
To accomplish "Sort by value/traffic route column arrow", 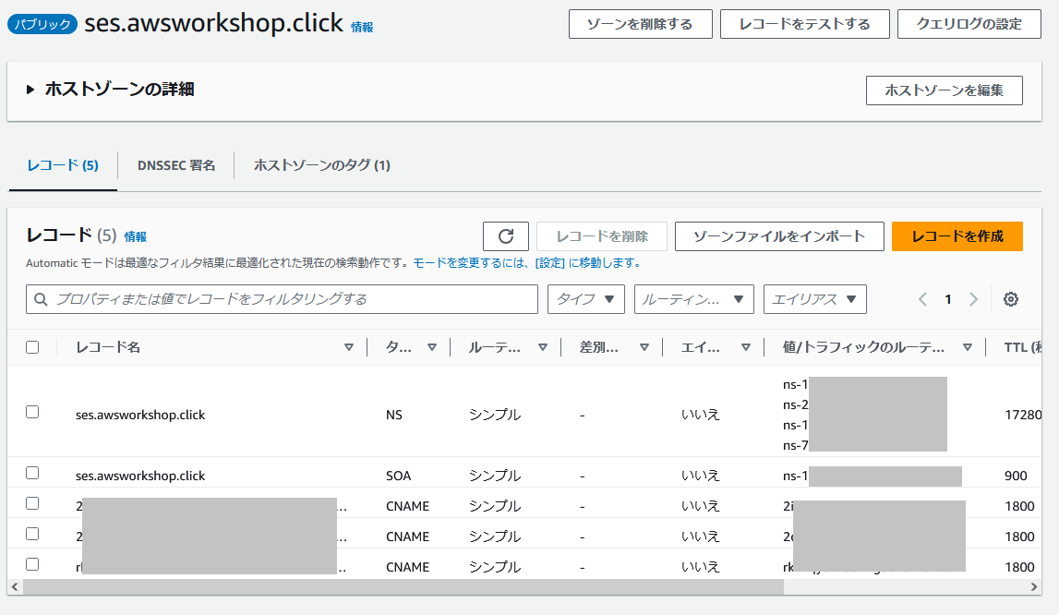I will point(968,347).
